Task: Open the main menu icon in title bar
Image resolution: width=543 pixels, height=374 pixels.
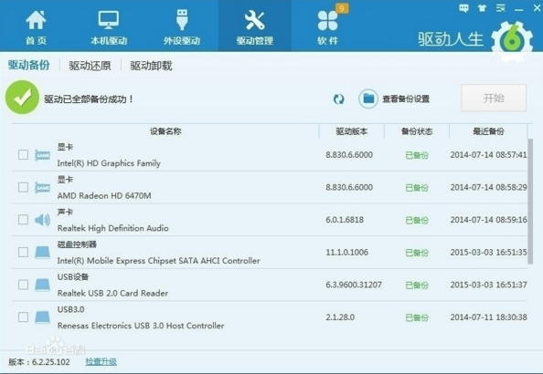Action: click(500, 8)
